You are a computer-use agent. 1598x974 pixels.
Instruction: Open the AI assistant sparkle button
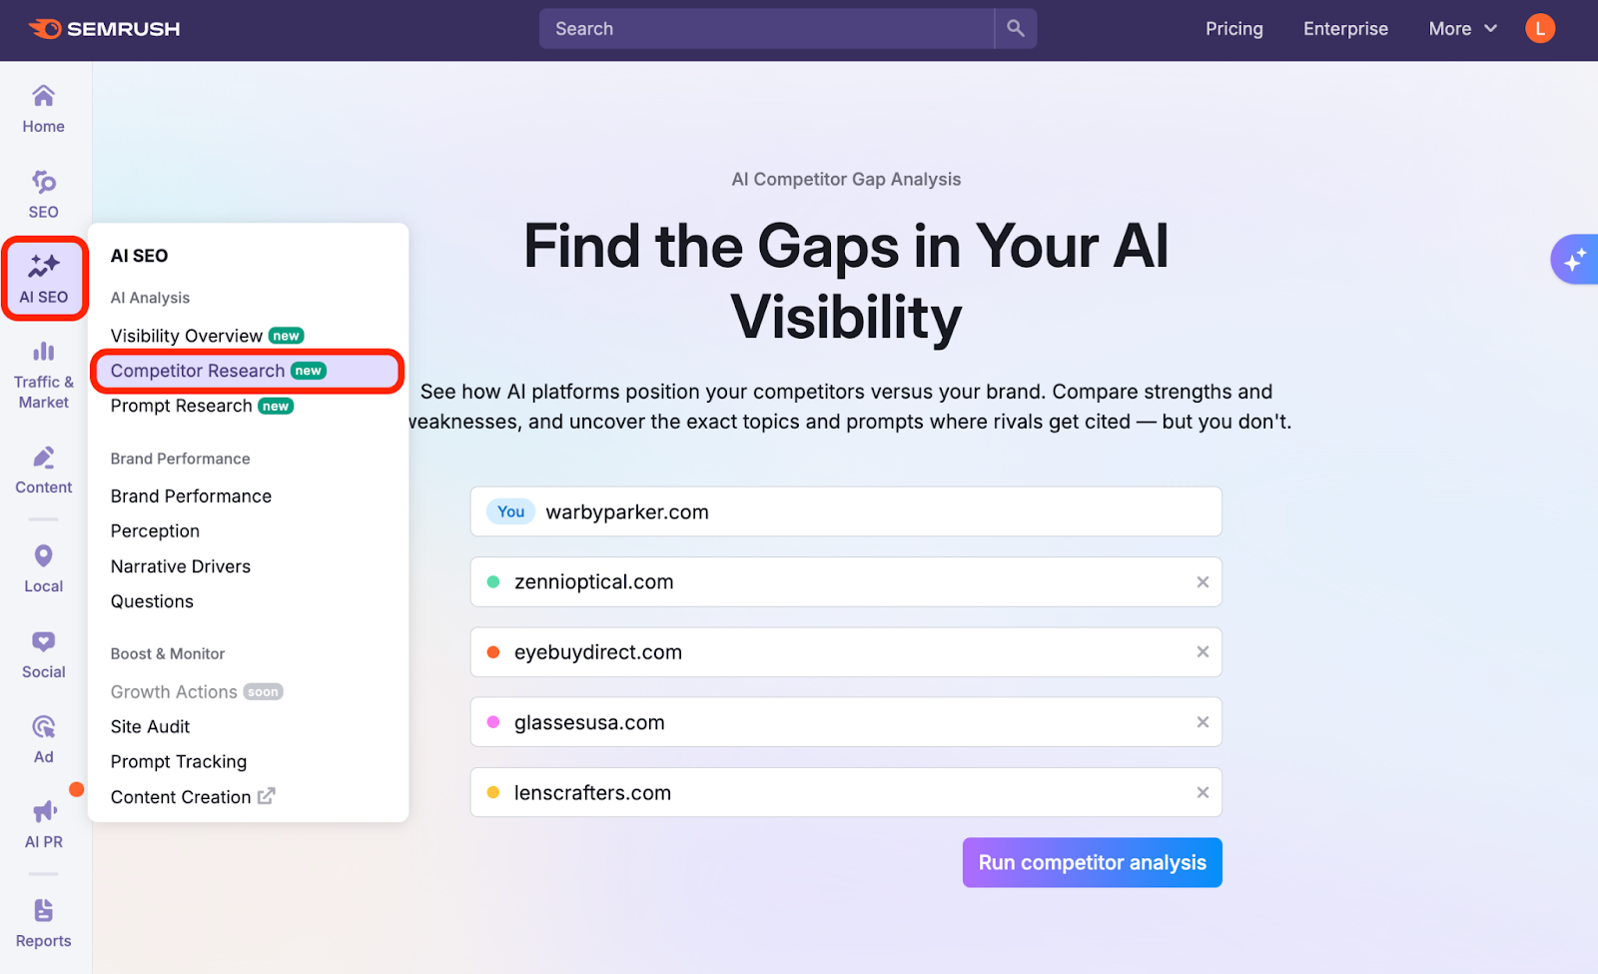coord(1574,260)
